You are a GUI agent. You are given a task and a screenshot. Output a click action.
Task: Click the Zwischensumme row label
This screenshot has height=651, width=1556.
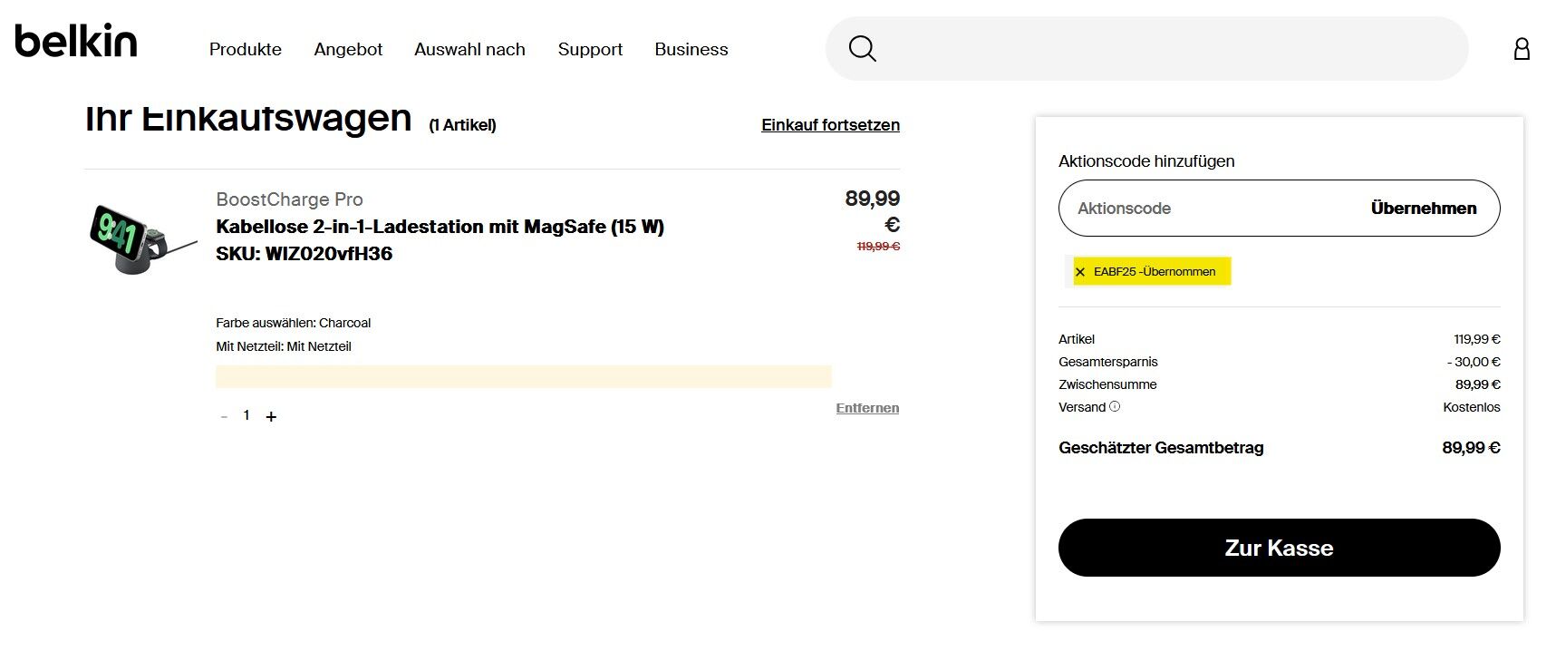tap(1107, 384)
